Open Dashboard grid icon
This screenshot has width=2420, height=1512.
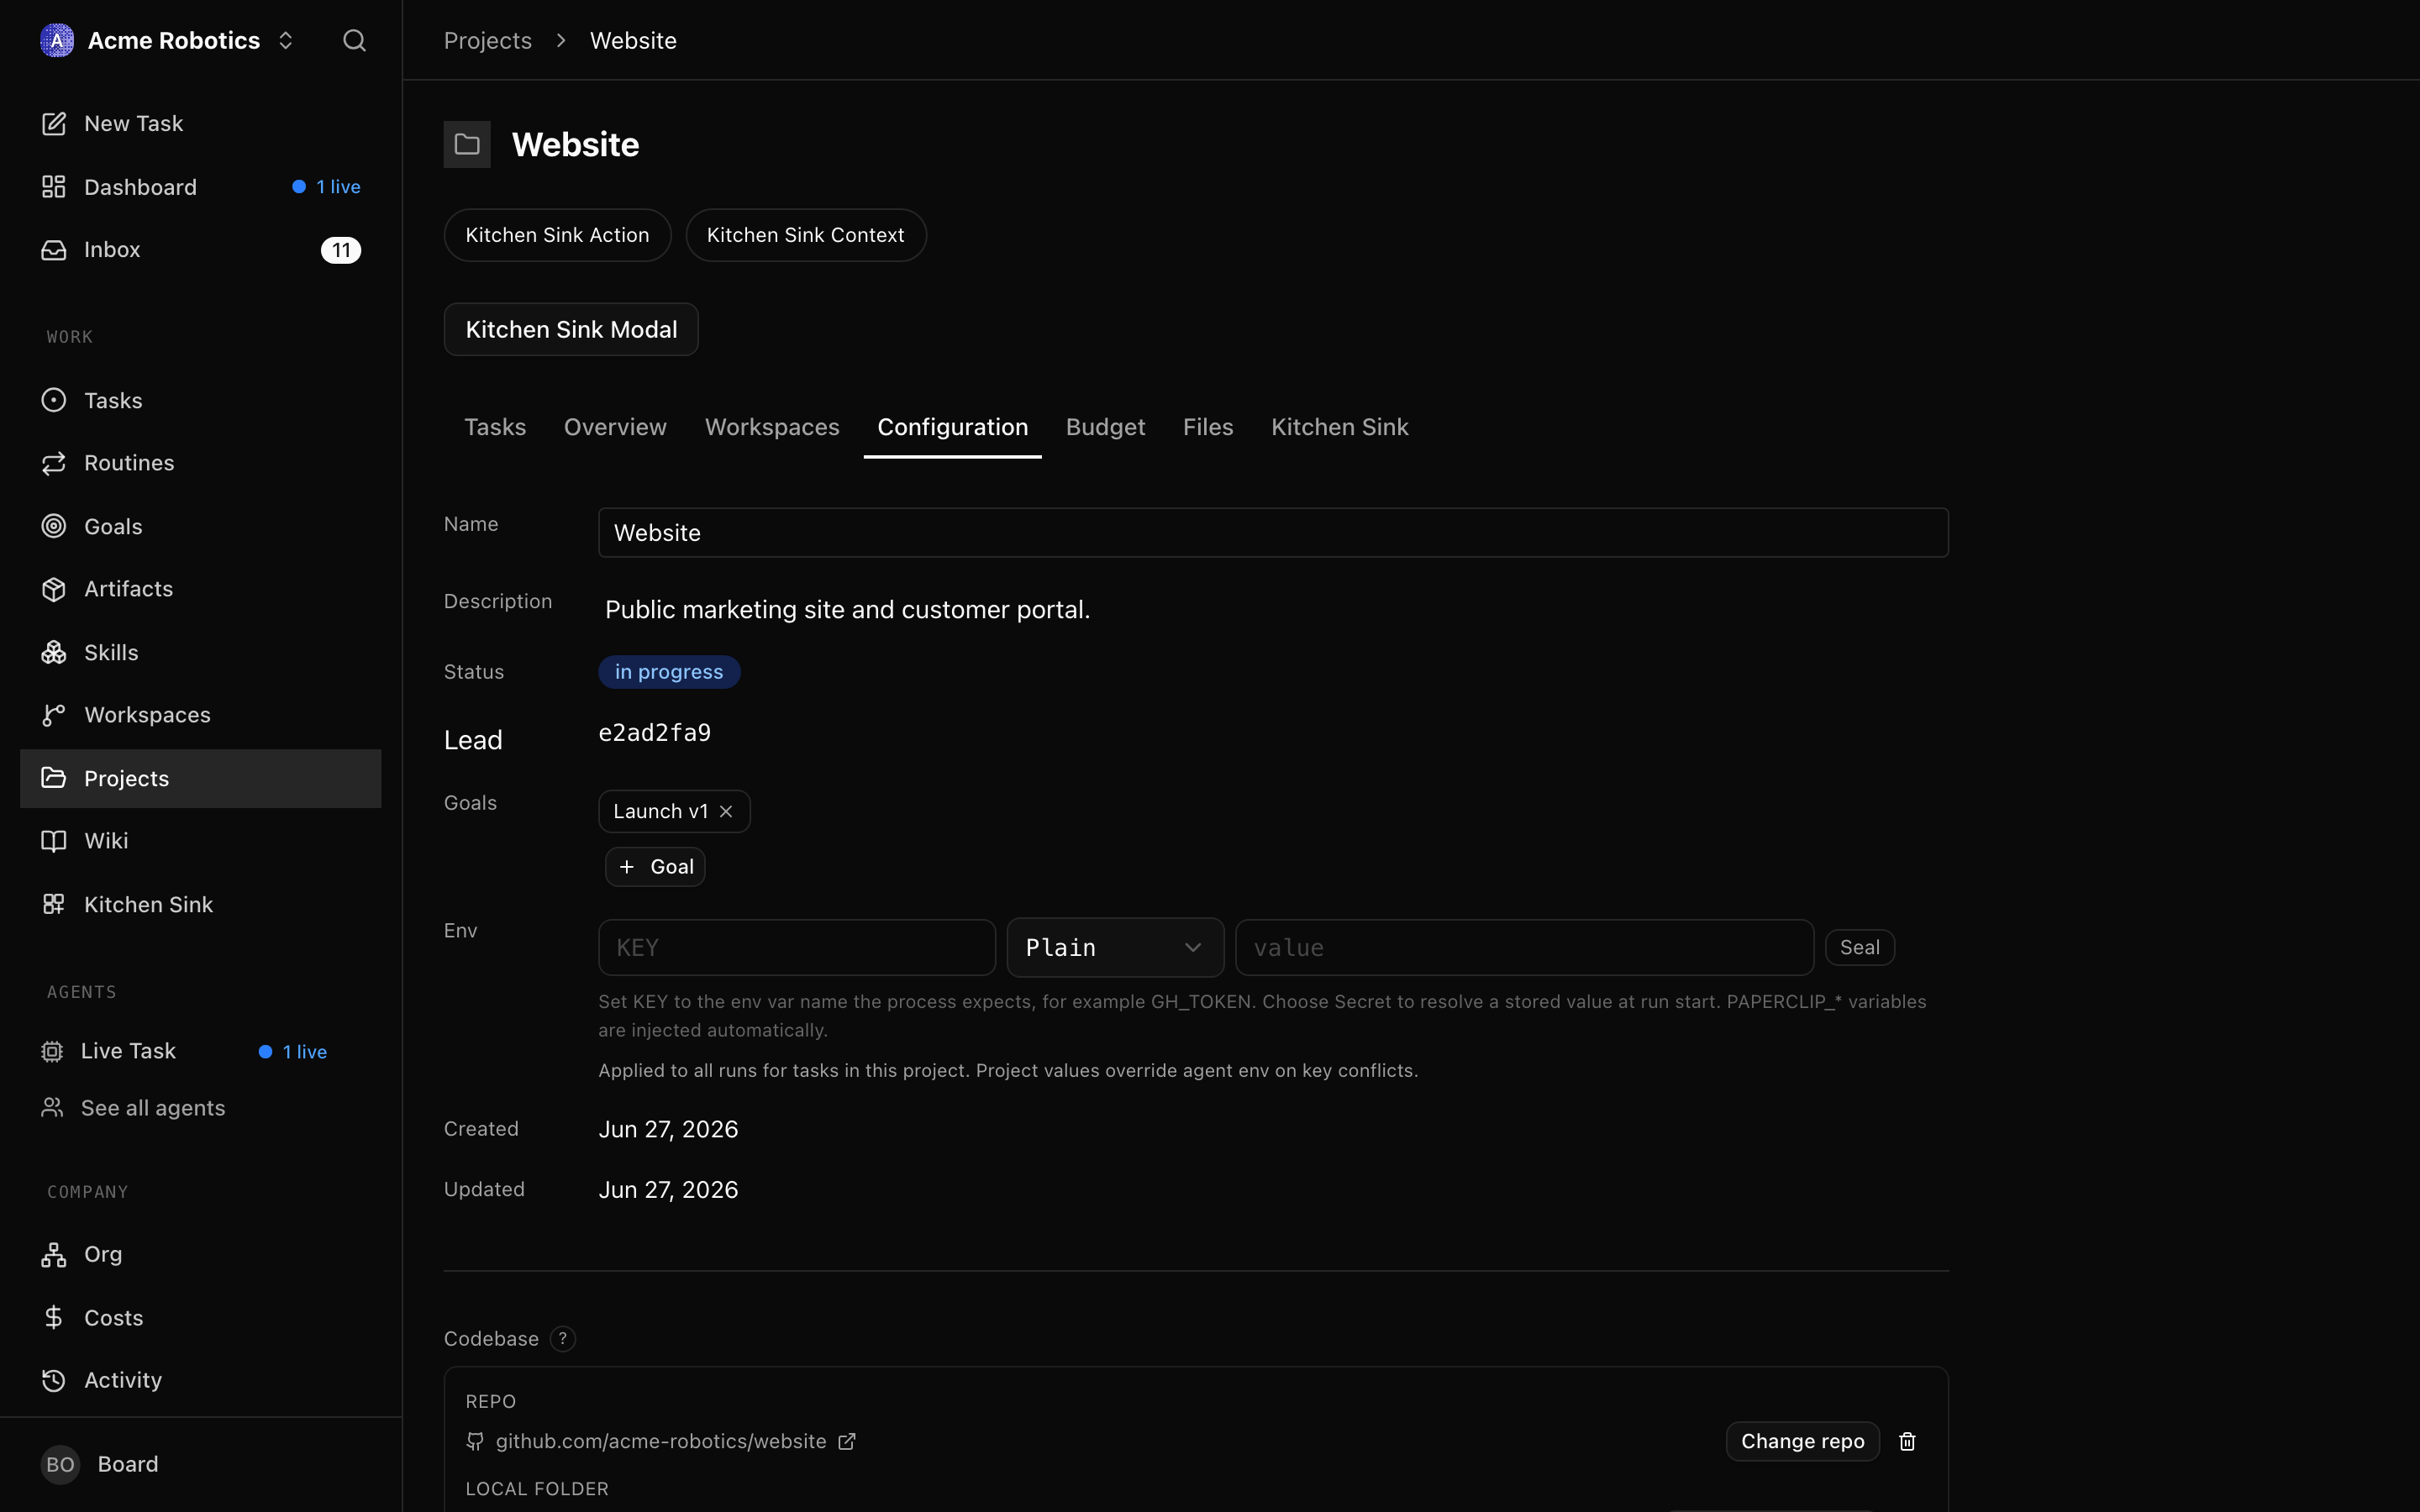[x=54, y=187]
